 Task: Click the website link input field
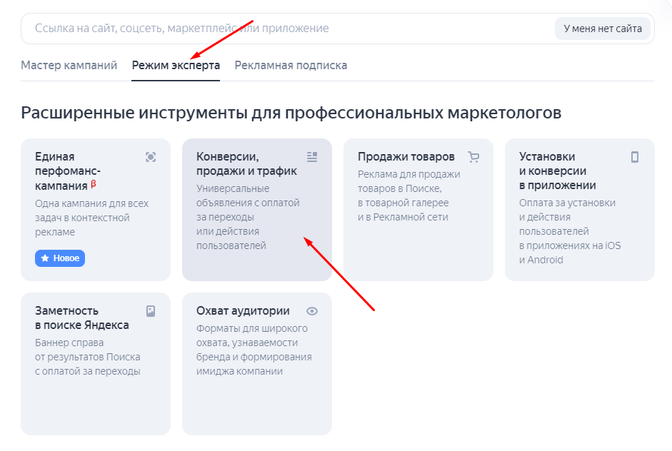coord(286,29)
